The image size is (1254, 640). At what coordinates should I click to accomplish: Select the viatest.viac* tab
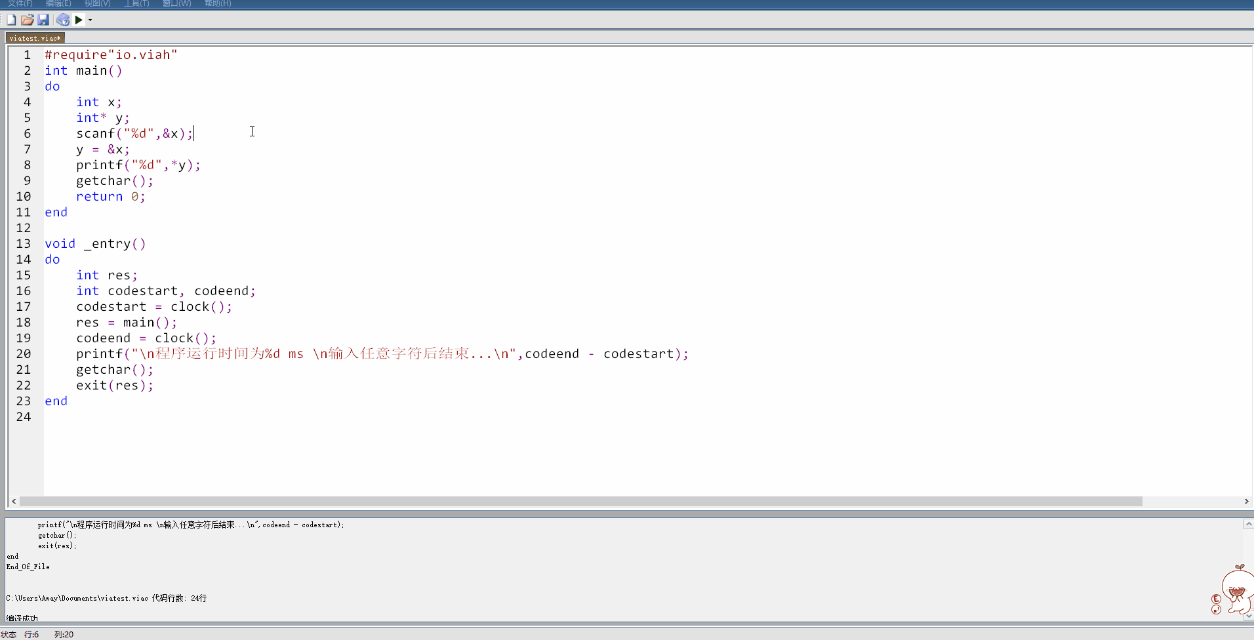click(35, 37)
